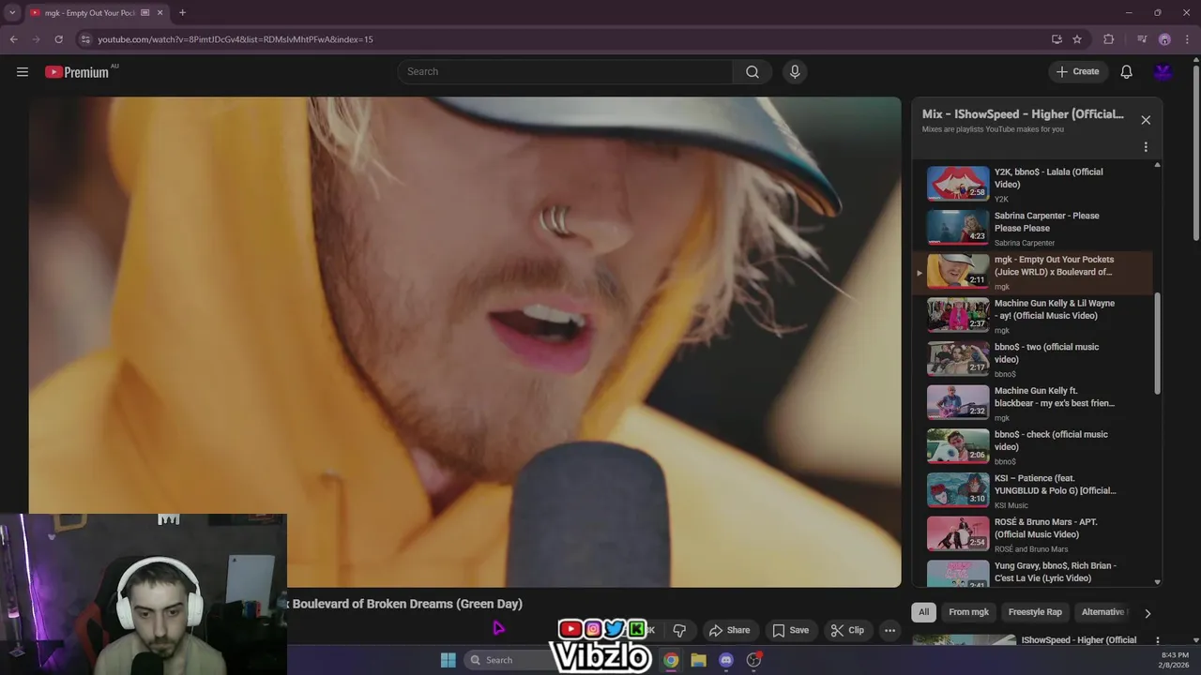
Task: Open the Mix playlist options menu
Action: 1146,147
